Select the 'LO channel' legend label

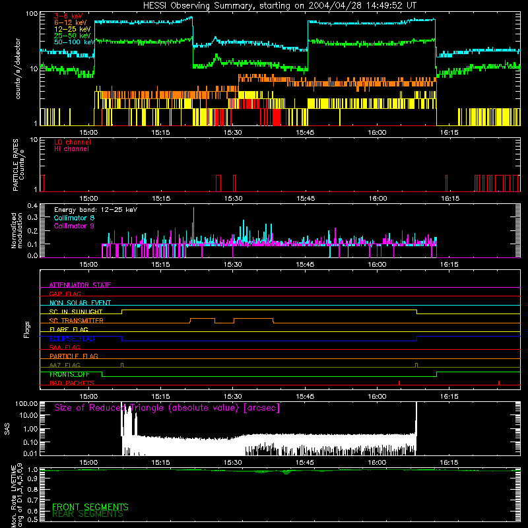[x=73, y=142]
